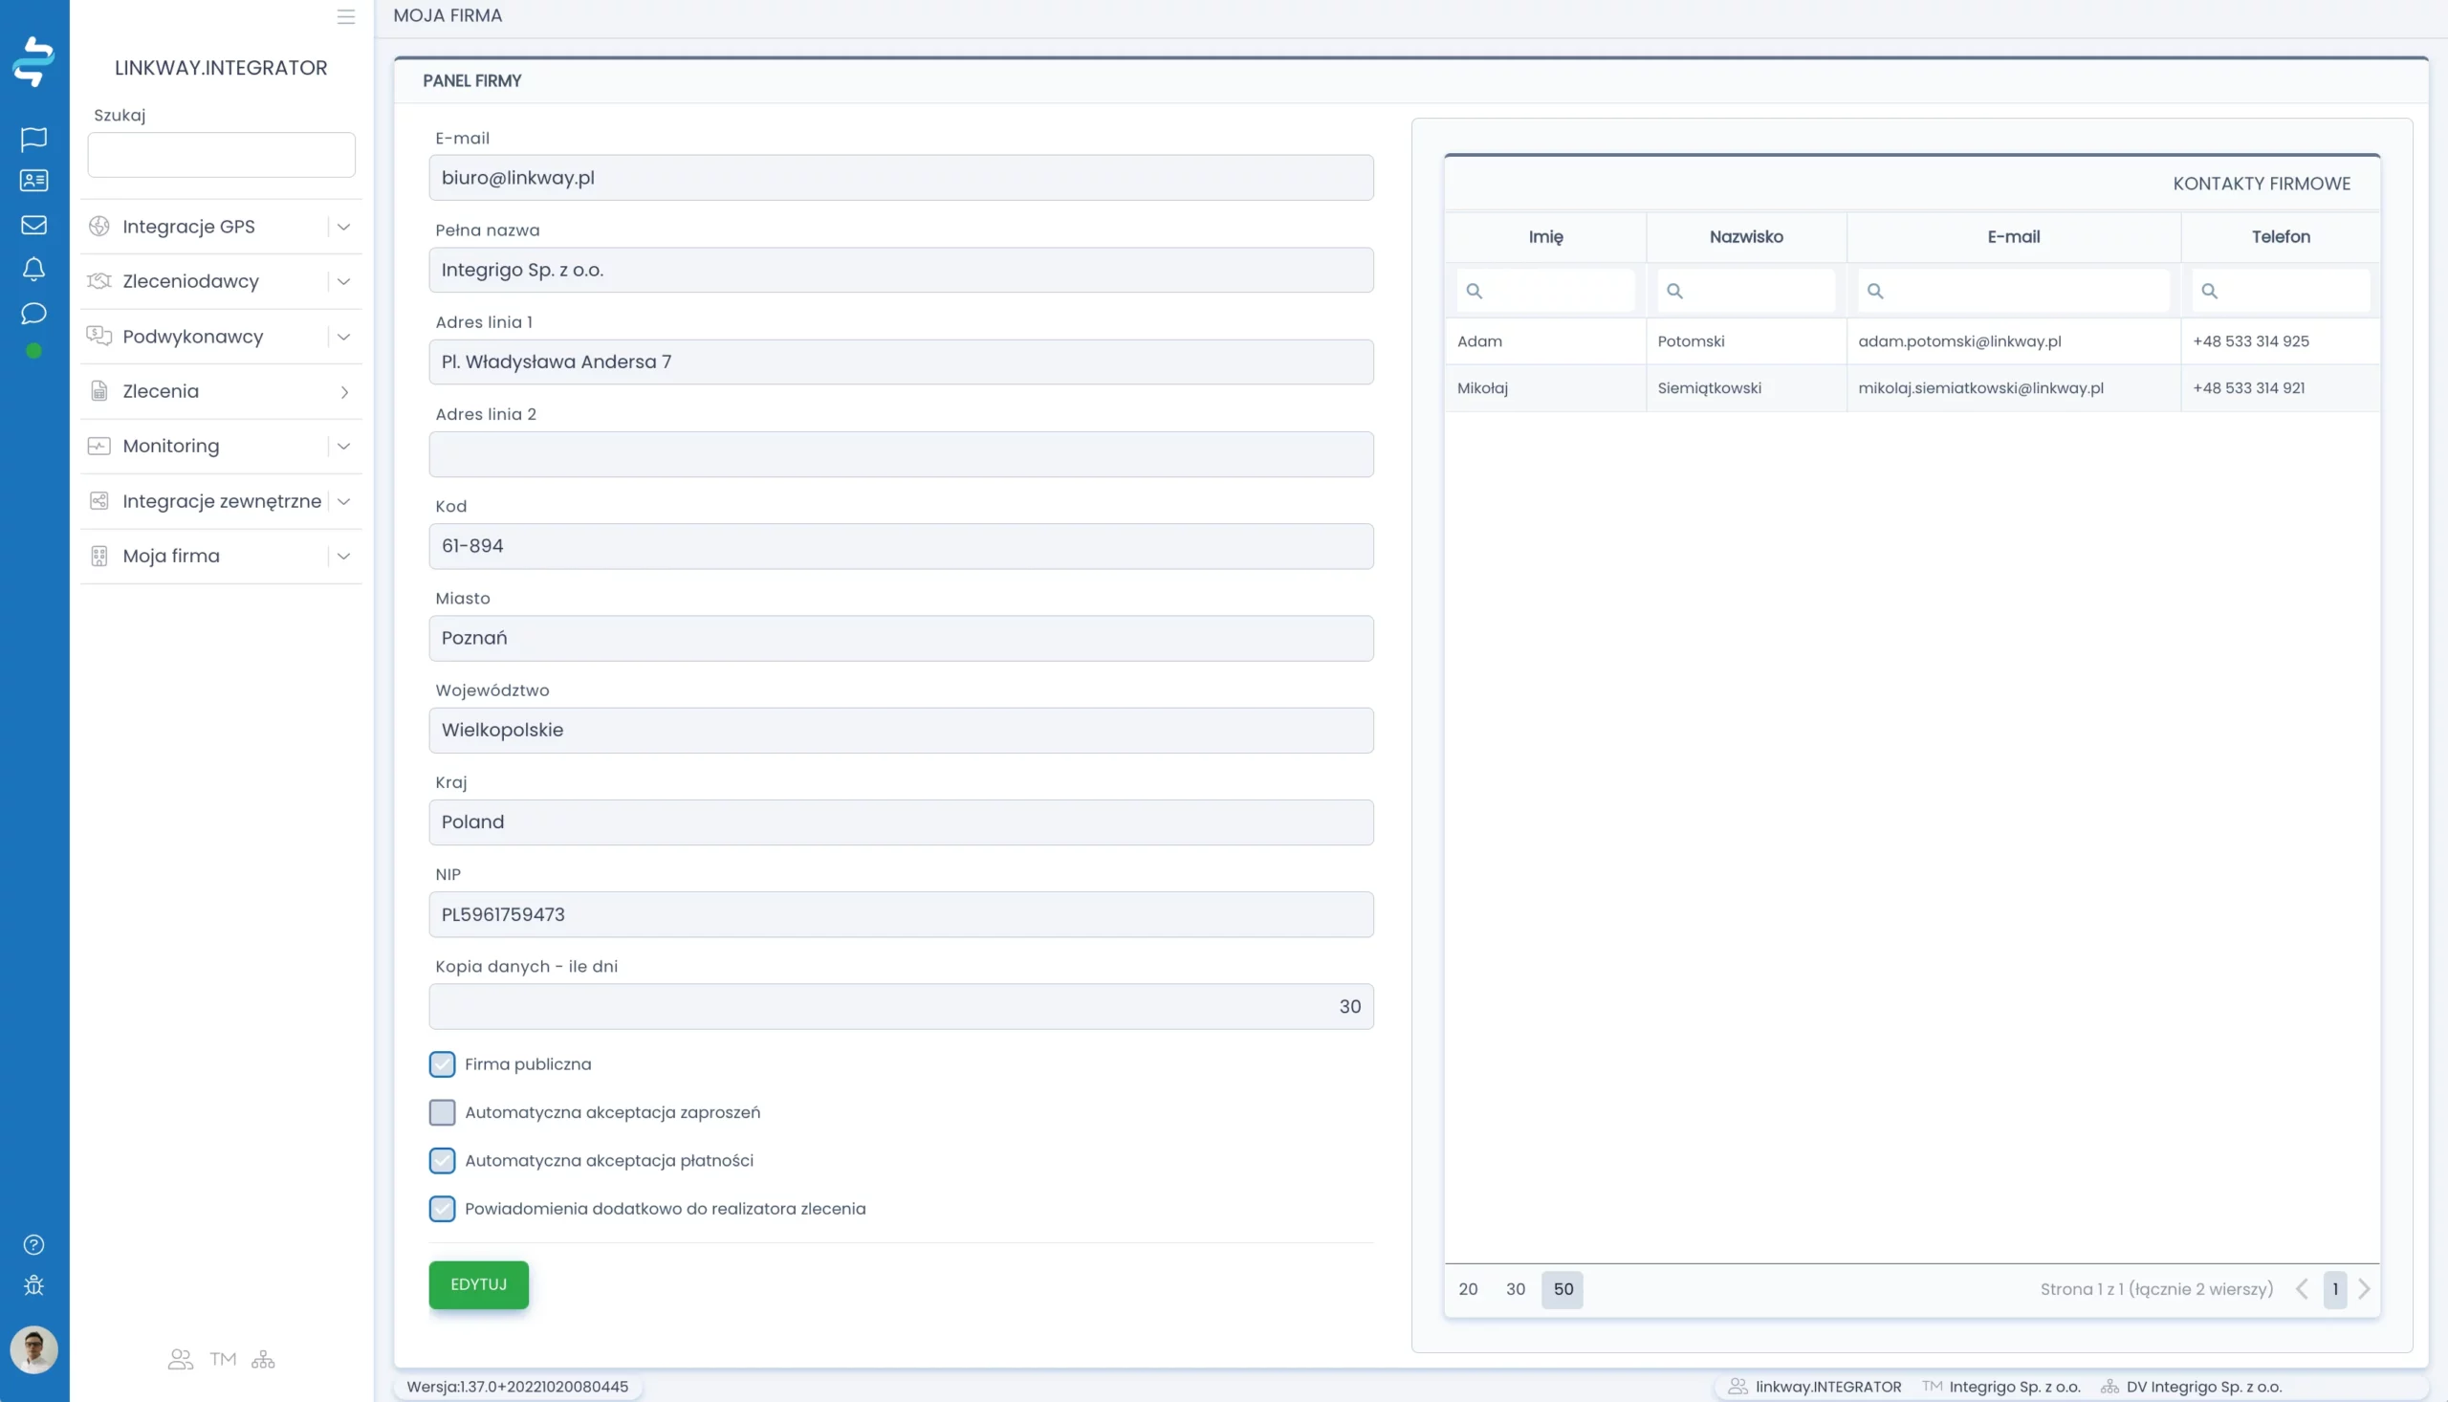Open the Zlecenia arrow
Image resolution: width=2448 pixels, height=1402 pixels.
tap(343, 392)
